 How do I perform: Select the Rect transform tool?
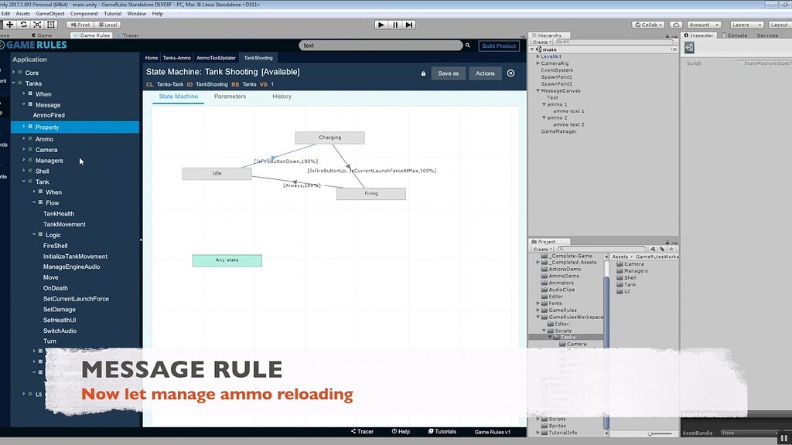[x=51, y=24]
